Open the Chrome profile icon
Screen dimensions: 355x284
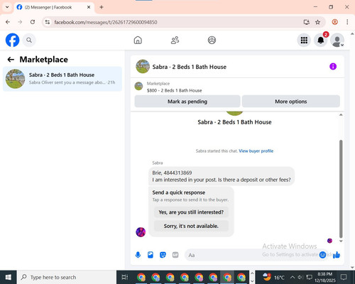334,22
